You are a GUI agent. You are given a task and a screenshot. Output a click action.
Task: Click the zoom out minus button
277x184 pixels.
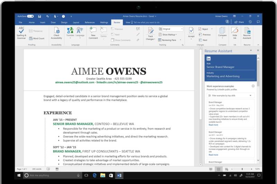(232, 169)
